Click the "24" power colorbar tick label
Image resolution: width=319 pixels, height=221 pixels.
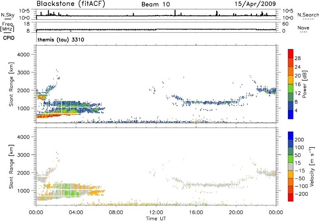pos(297,67)
